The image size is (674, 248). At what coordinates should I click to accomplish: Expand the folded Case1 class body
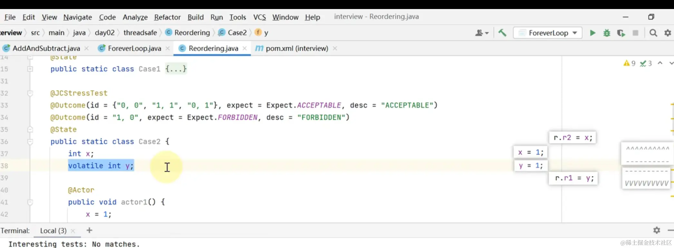[176, 69]
